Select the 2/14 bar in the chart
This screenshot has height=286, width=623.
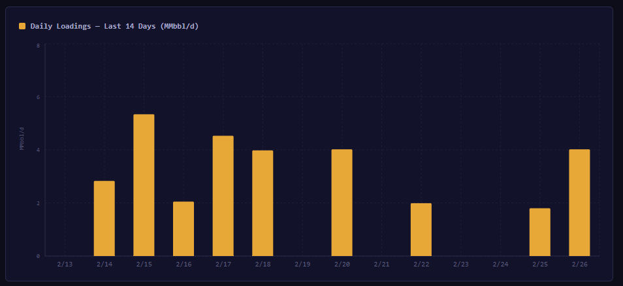tap(104, 218)
